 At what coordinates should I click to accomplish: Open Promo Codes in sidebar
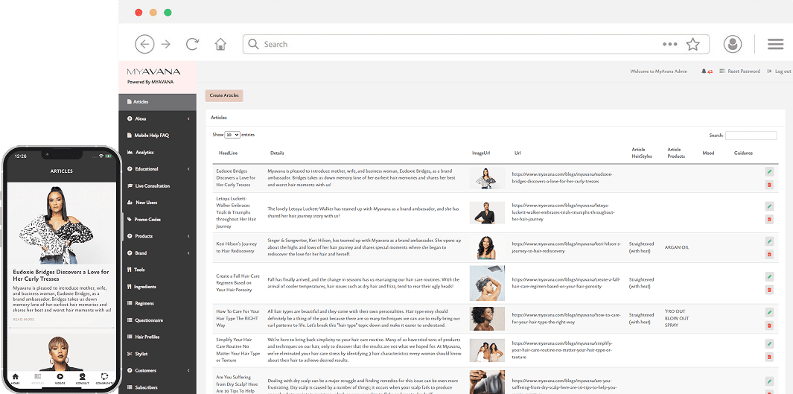[157, 220]
